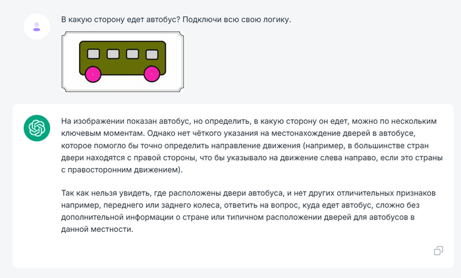Image resolution: width=461 pixels, height=278 pixels.
Task: Click the olive-green bus body below the windows
Action: [122, 66]
